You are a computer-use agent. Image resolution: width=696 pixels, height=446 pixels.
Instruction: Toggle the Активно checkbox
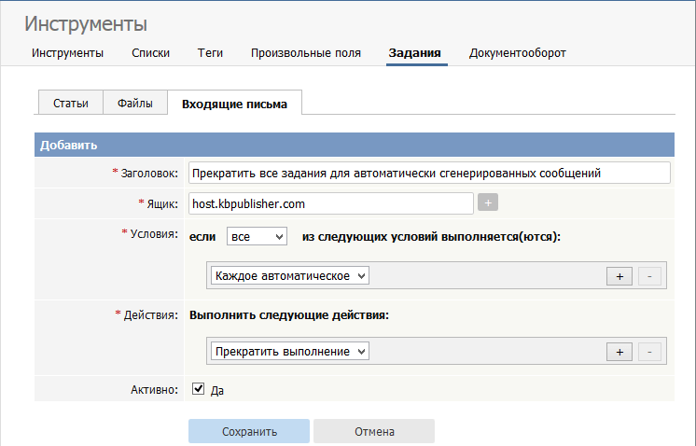198,389
